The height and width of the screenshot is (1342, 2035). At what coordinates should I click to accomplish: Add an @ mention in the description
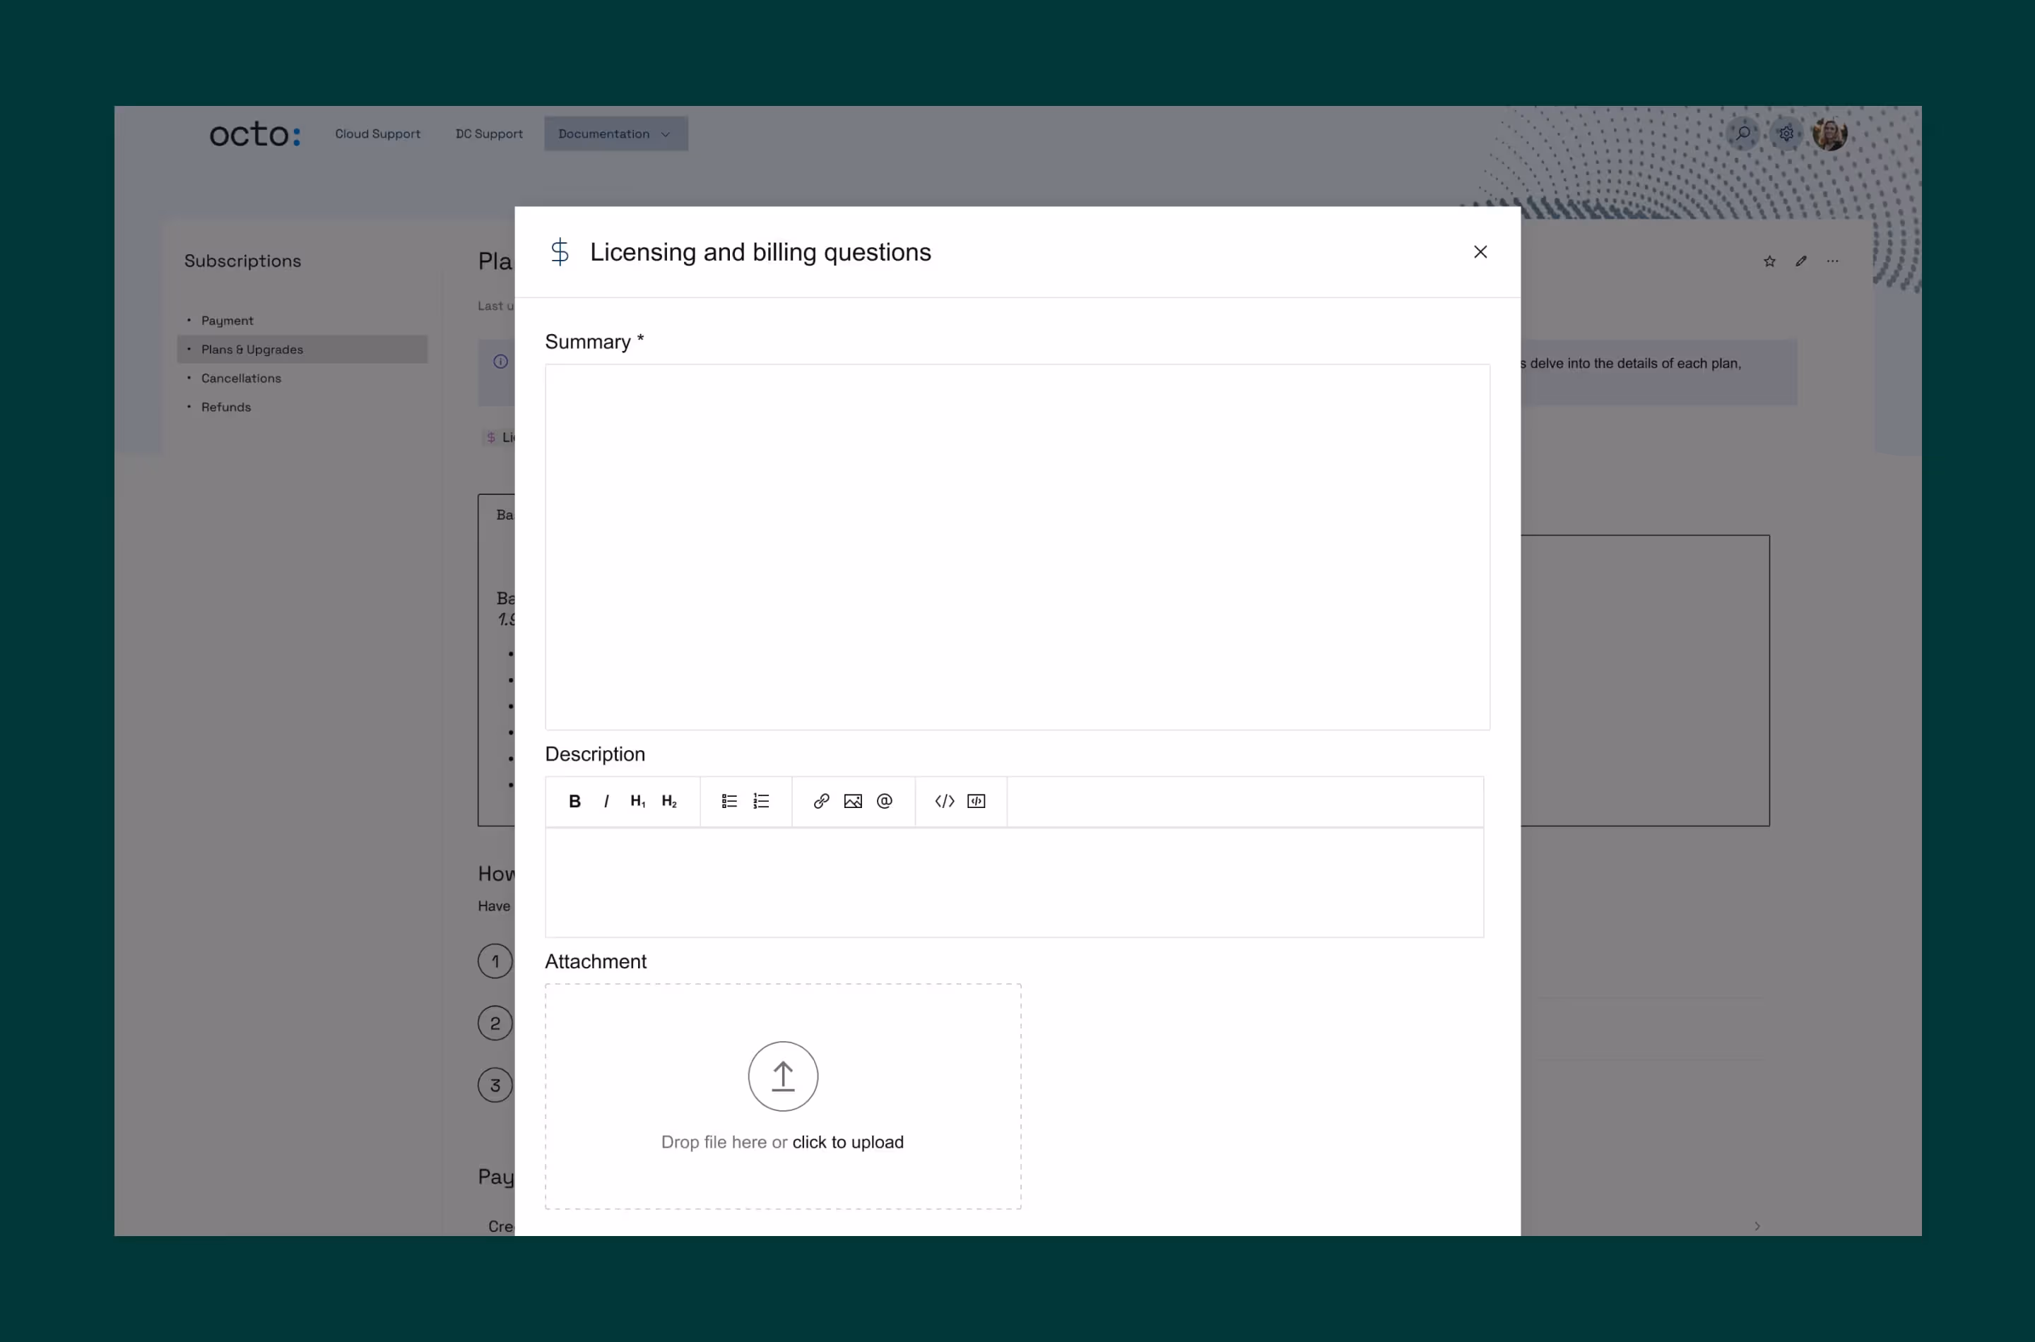(x=885, y=801)
